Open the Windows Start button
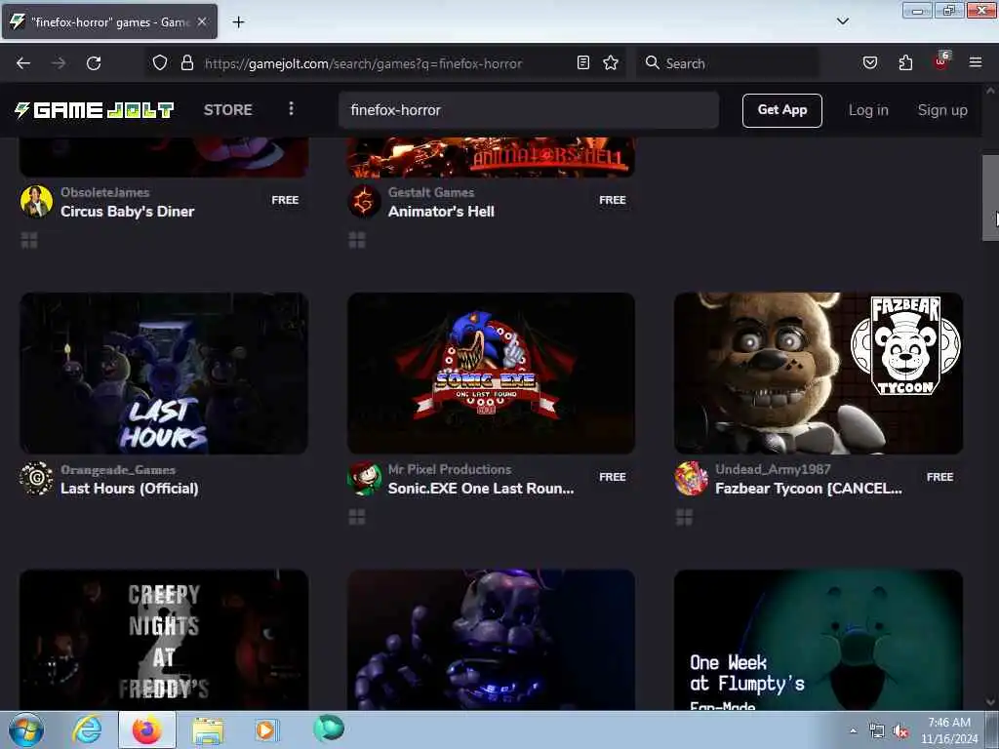Image resolution: width=999 pixels, height=749 pixels. coord(26,729)
